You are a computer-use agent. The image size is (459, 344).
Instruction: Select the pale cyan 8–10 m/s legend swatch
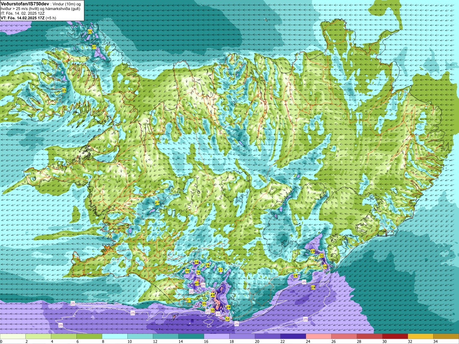coord(115,336)
